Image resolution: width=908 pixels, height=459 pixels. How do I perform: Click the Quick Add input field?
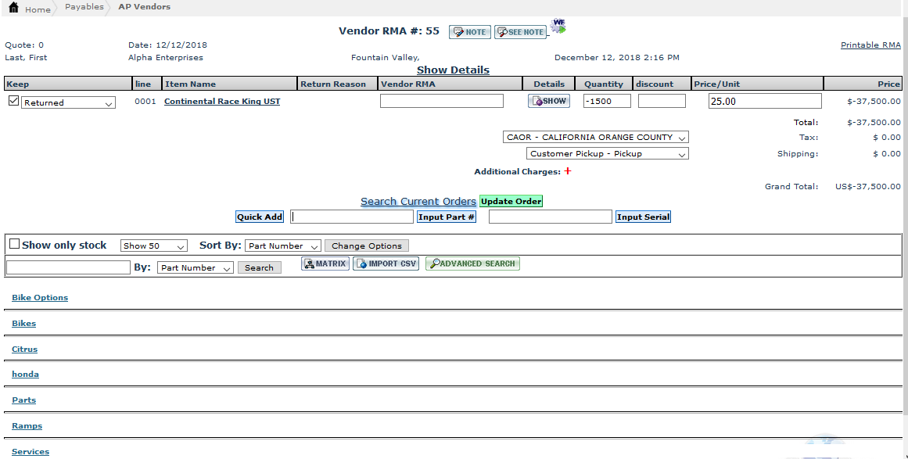coord(352,217)
